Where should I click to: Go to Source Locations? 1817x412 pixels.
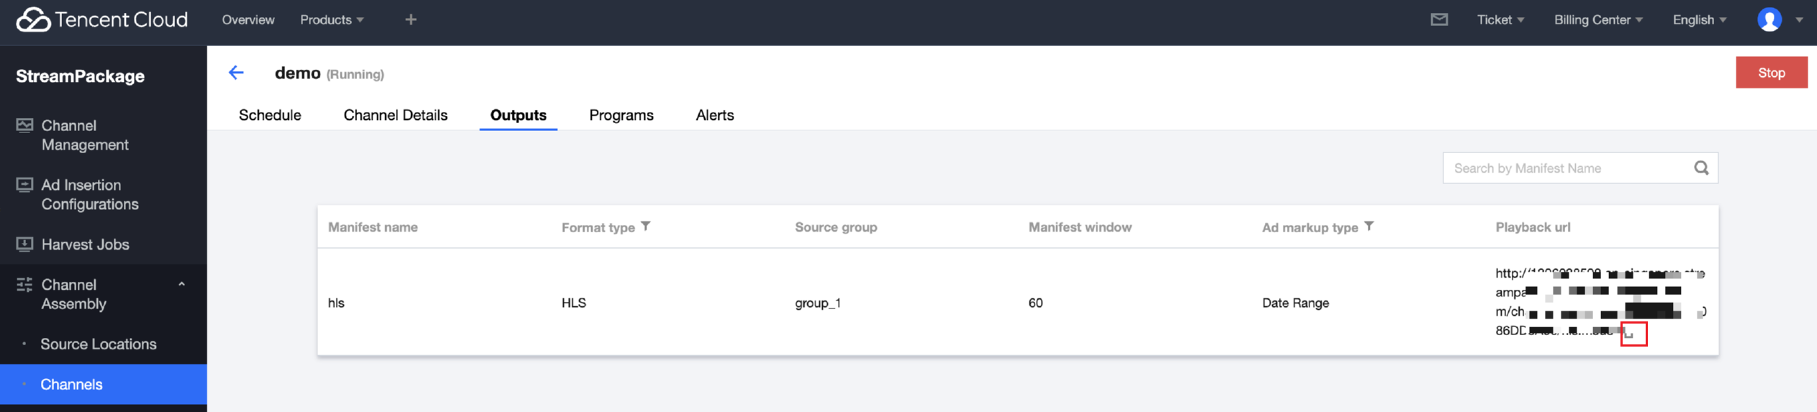pos(99,344)
